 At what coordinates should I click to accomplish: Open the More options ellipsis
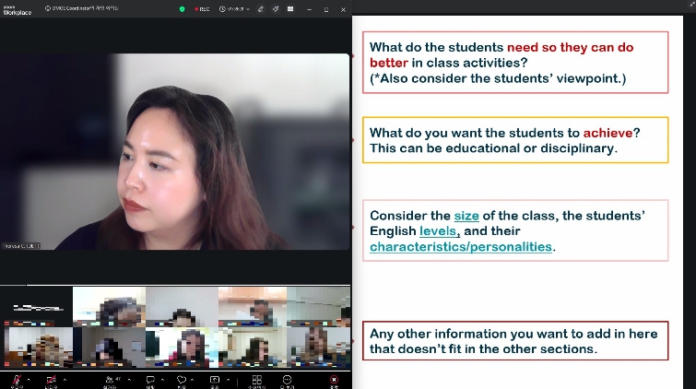(x=288, y=379)
